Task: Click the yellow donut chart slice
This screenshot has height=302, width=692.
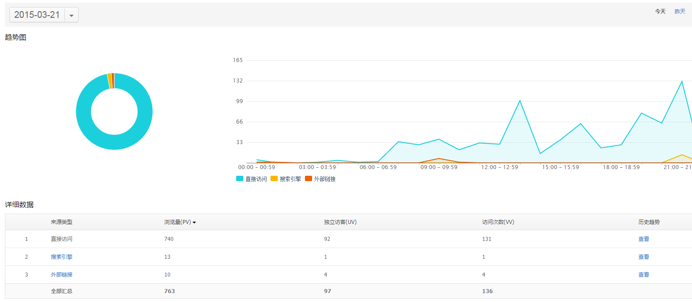Action: 109,81
